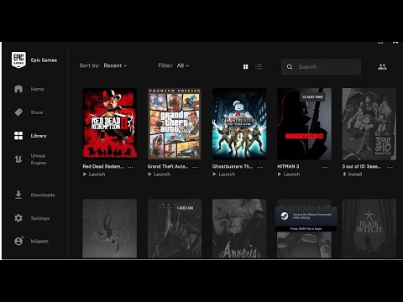Open options menu for Grand Theft Auto
Screen dimensions: 403x302
[195, 167]
